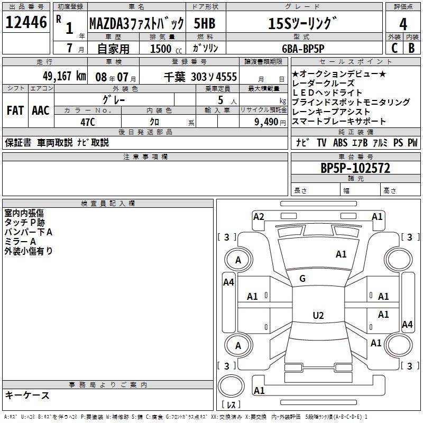Viewport: 423px width, 423px height.
Task: Select inspector note タッチP跡
Action: point(24,223)
